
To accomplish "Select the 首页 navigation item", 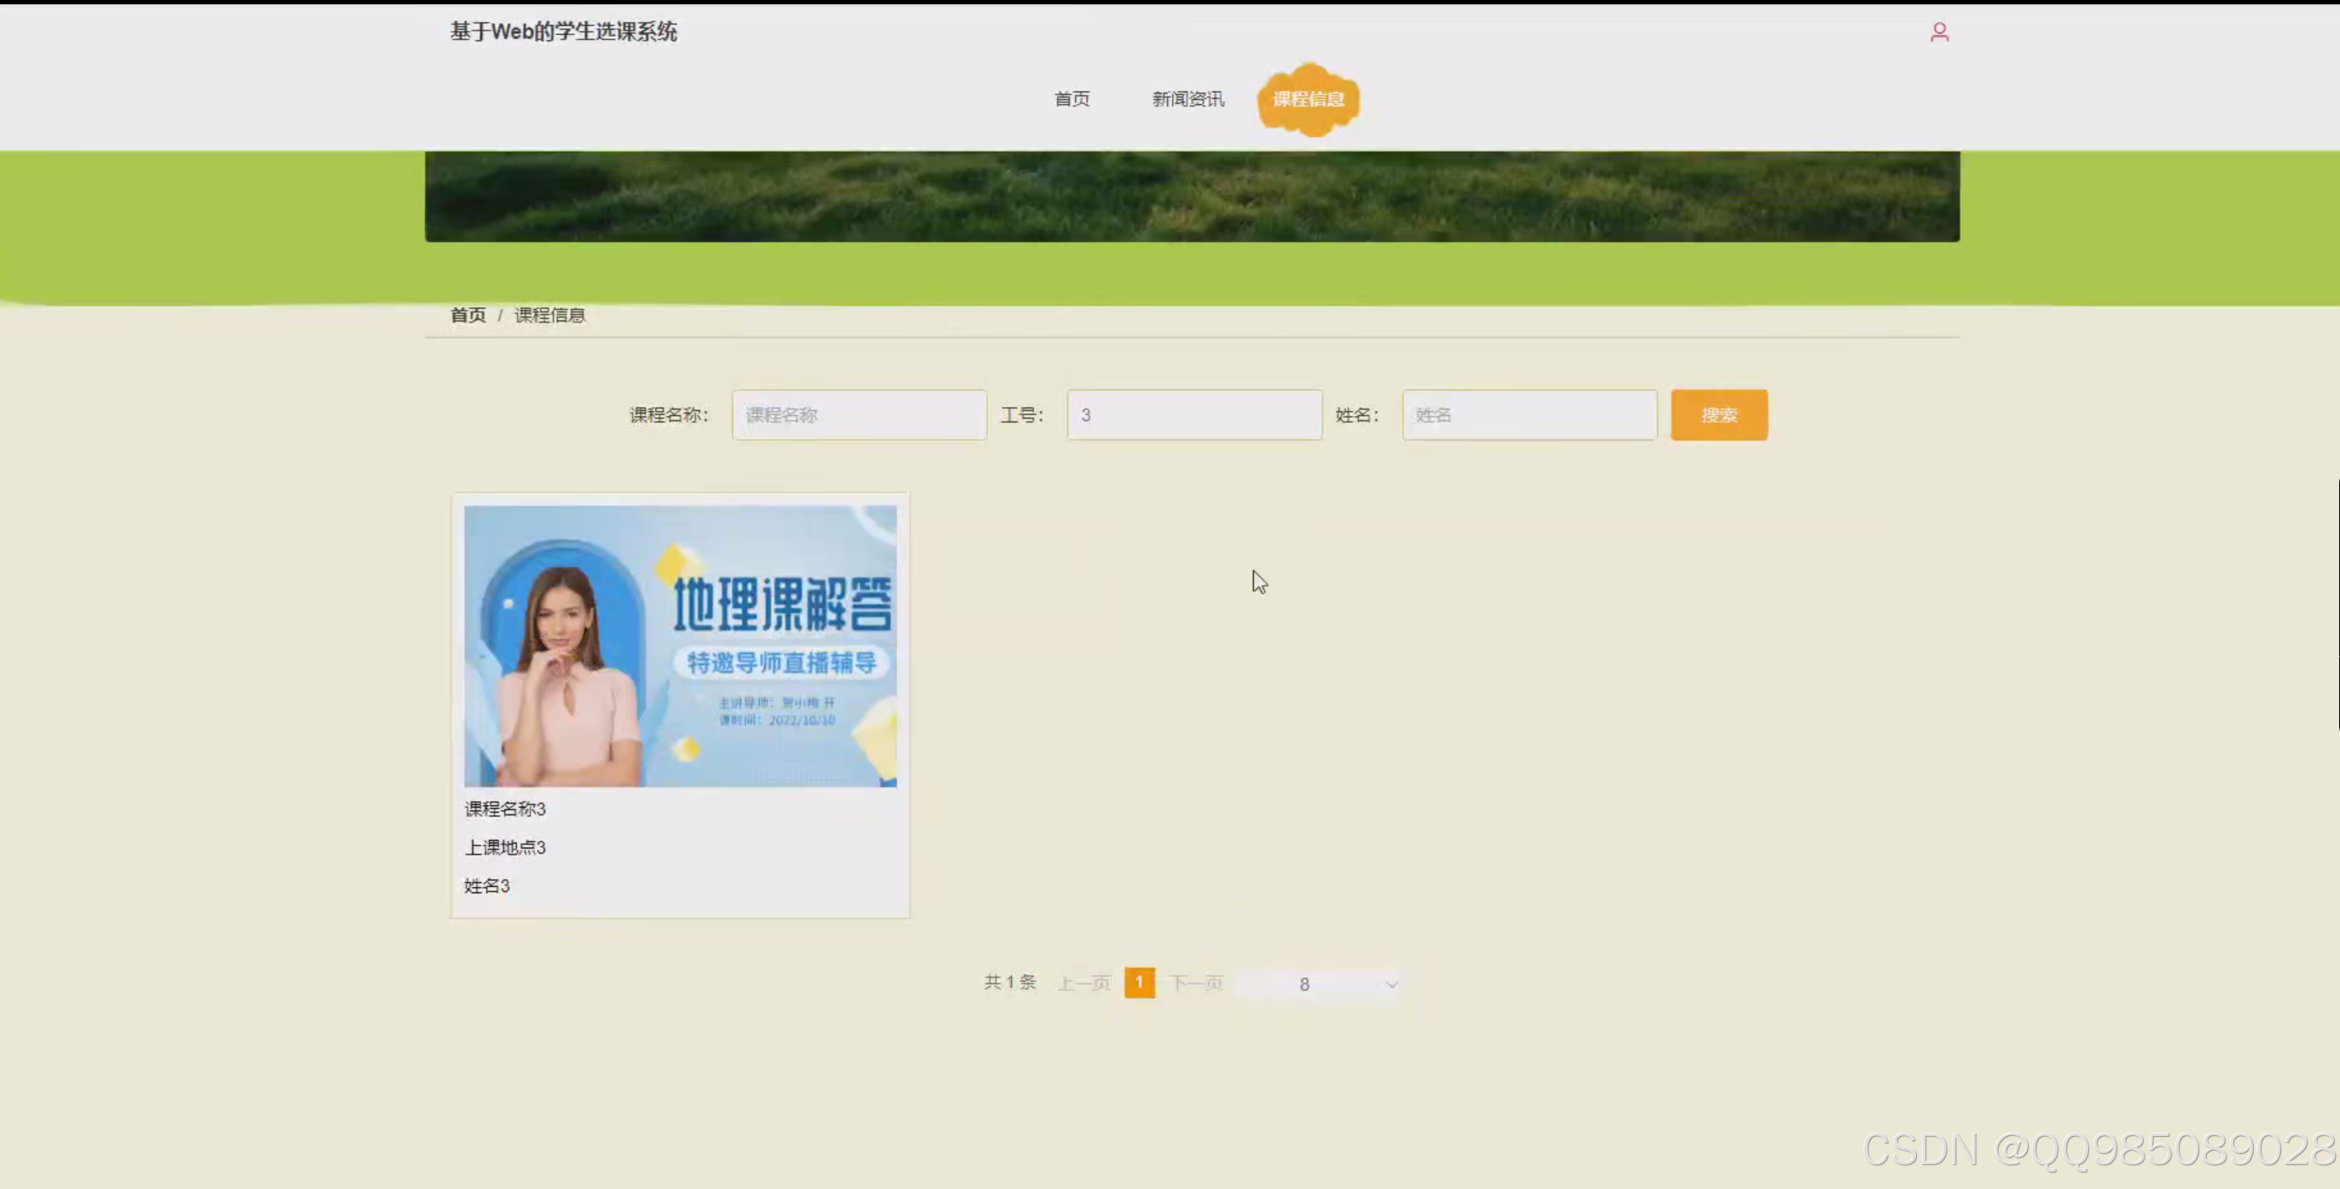I will click(1071, 99).
